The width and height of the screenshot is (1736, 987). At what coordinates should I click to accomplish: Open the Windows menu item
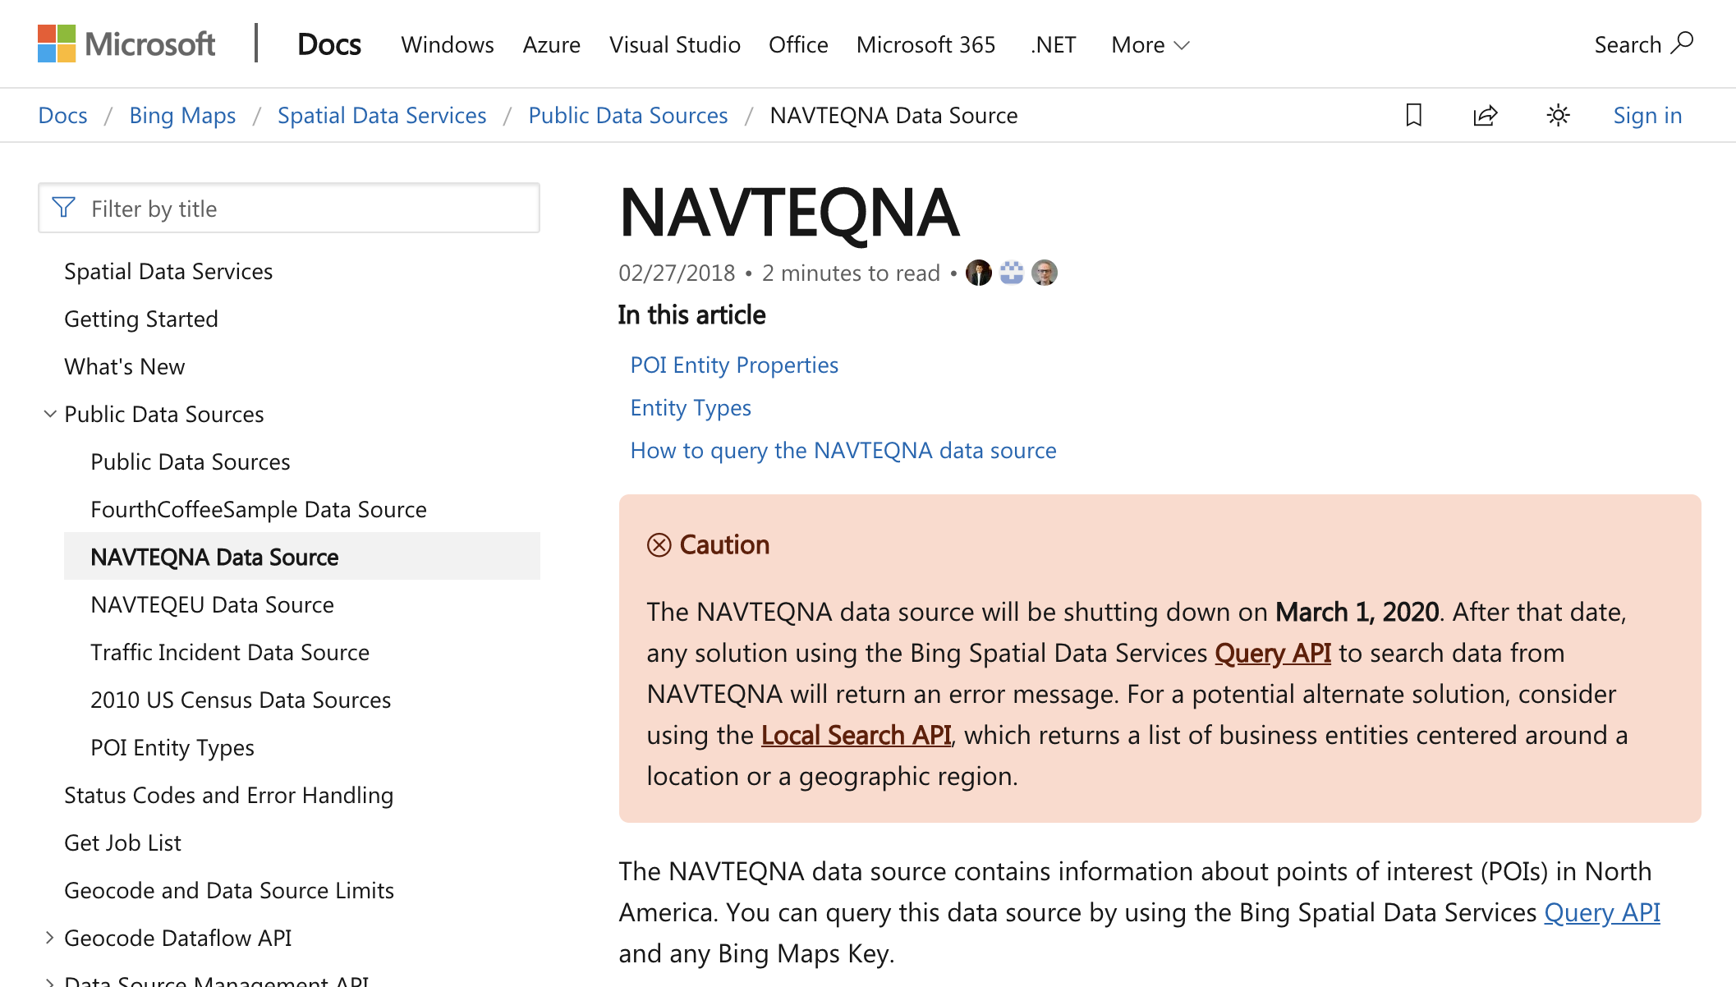pyautogui.click(x=448, y=44)
